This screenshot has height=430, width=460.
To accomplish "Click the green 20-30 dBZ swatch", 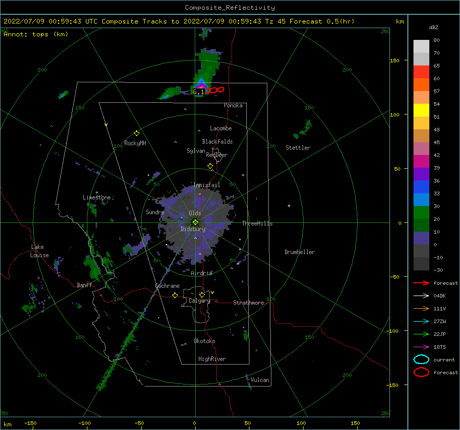I will [421, 213].
